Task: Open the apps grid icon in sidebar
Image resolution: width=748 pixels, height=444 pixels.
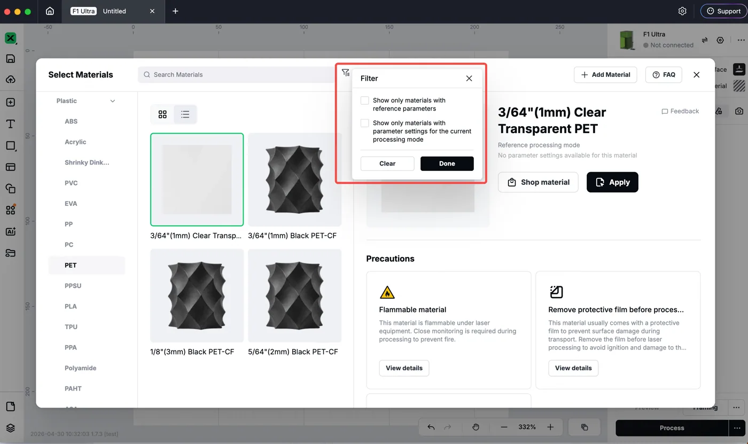Action: [10, 210]
